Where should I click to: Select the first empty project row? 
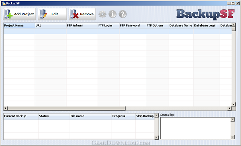coord(118,31)
